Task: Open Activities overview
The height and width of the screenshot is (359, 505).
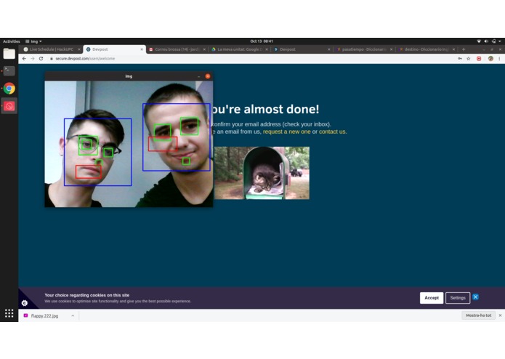Action: point(12,41)
